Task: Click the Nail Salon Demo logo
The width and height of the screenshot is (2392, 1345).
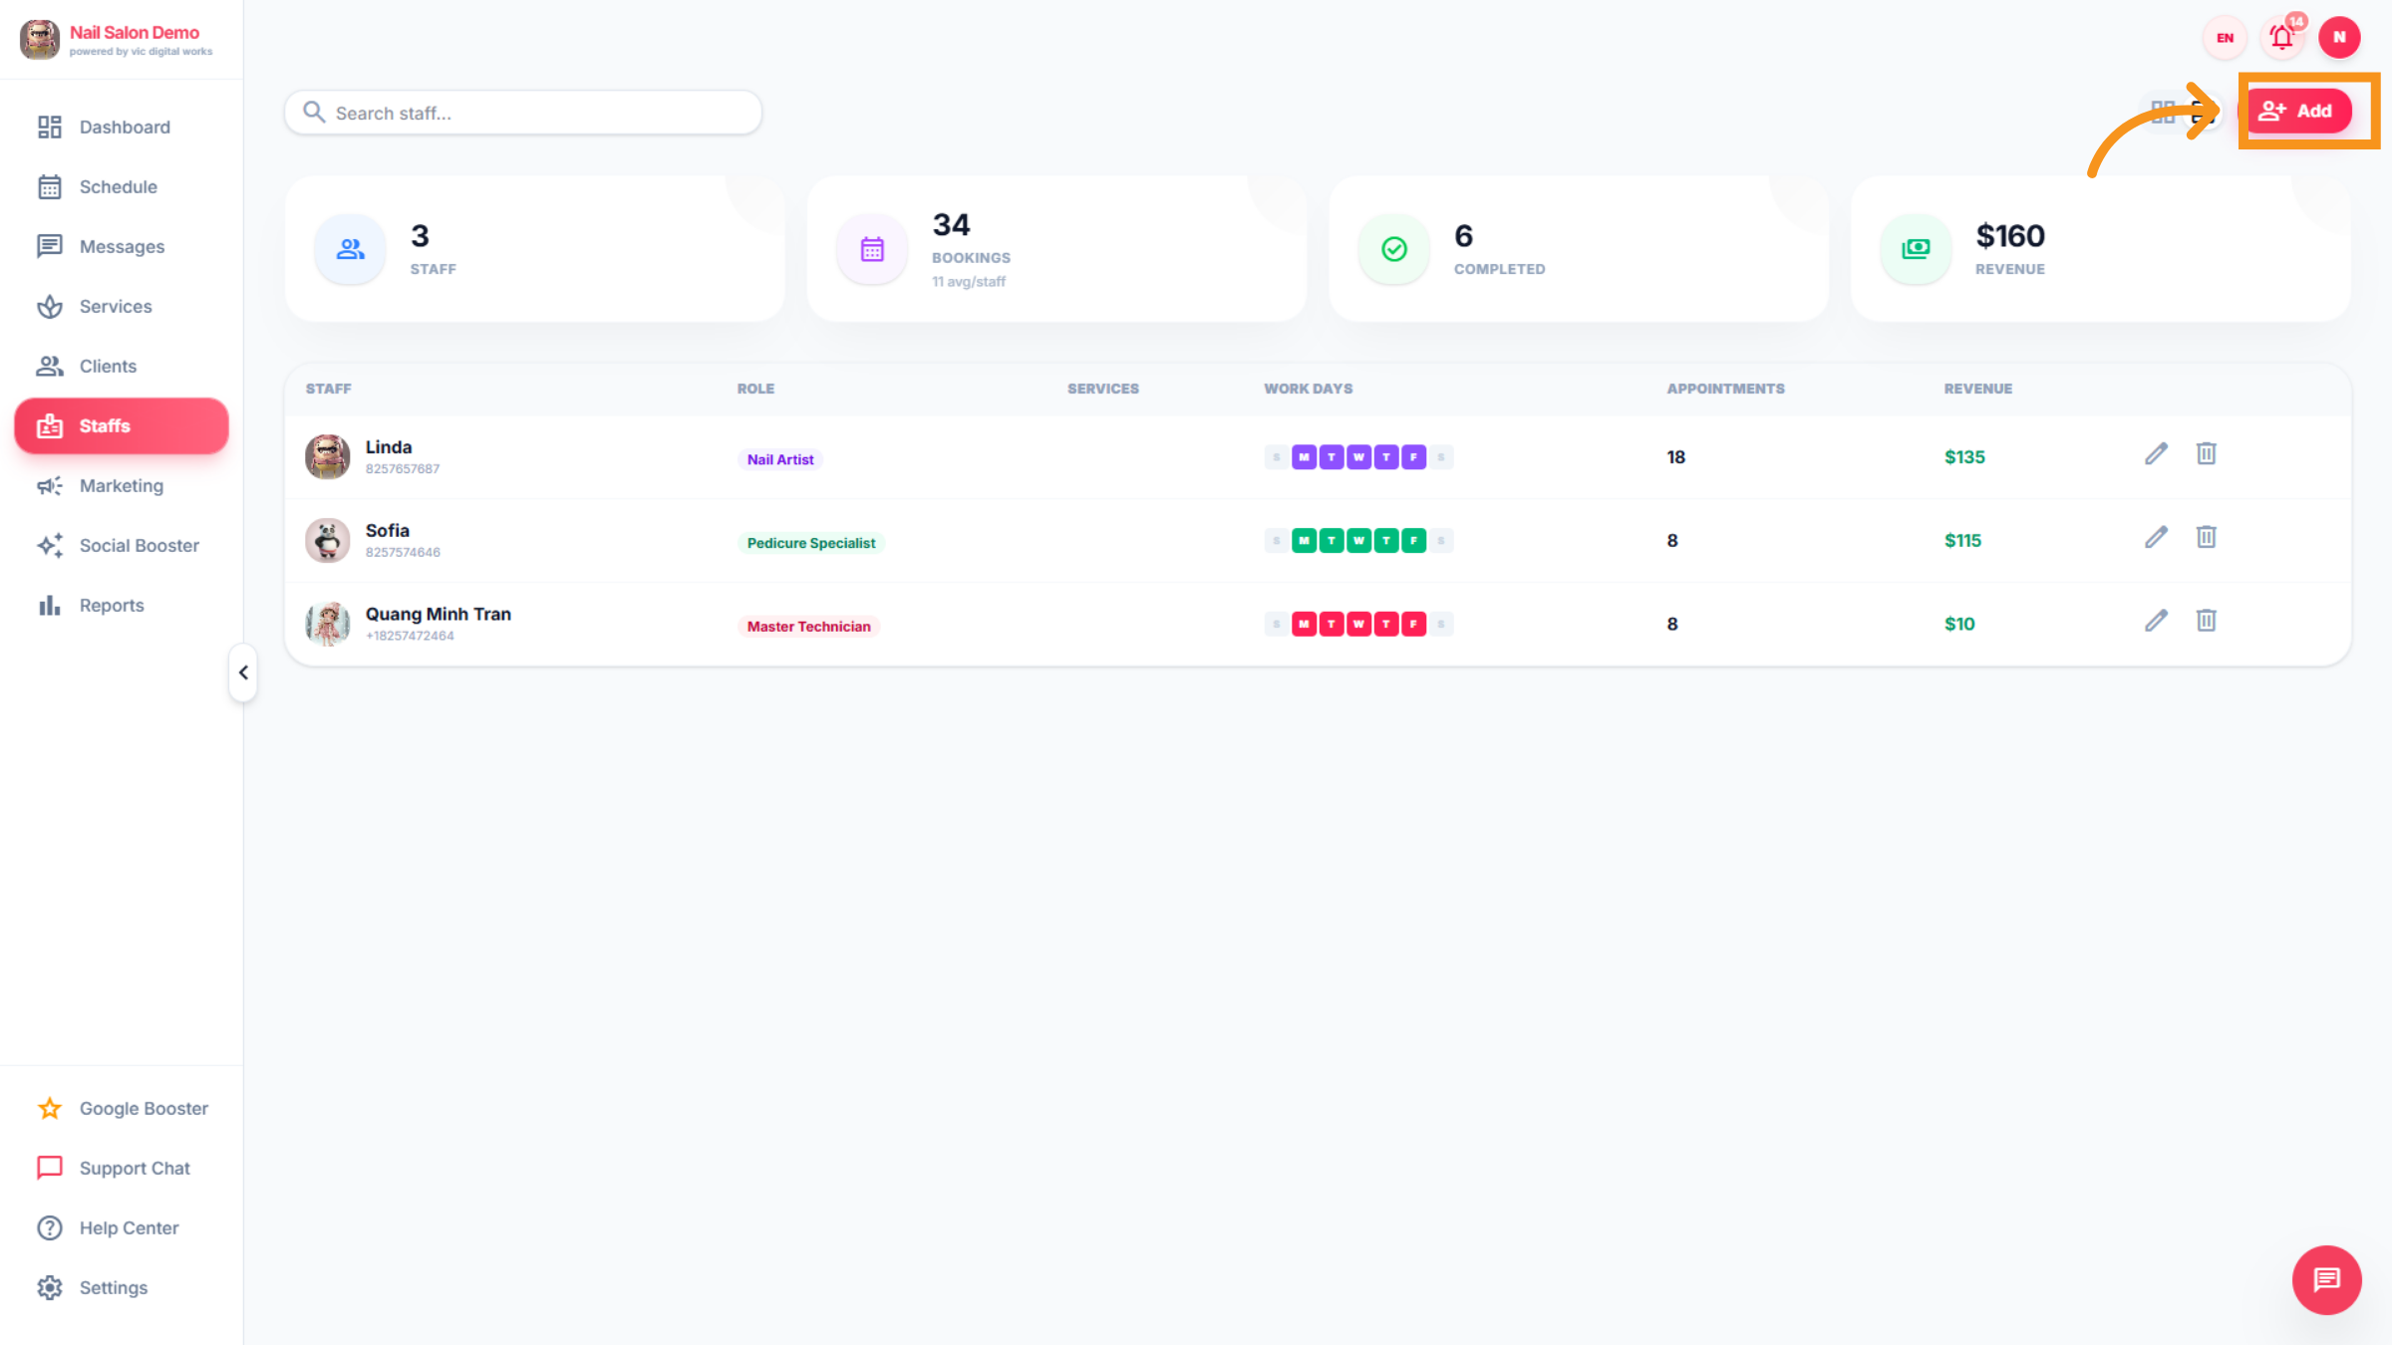Action: point(40,40)
